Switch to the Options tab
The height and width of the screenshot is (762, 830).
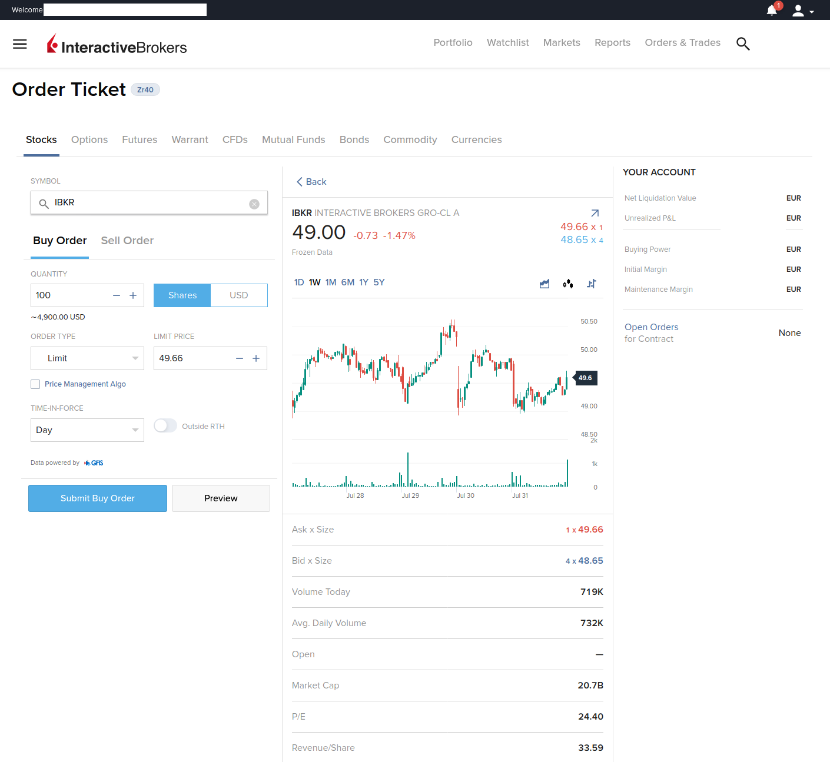click(x=89, y=140)
